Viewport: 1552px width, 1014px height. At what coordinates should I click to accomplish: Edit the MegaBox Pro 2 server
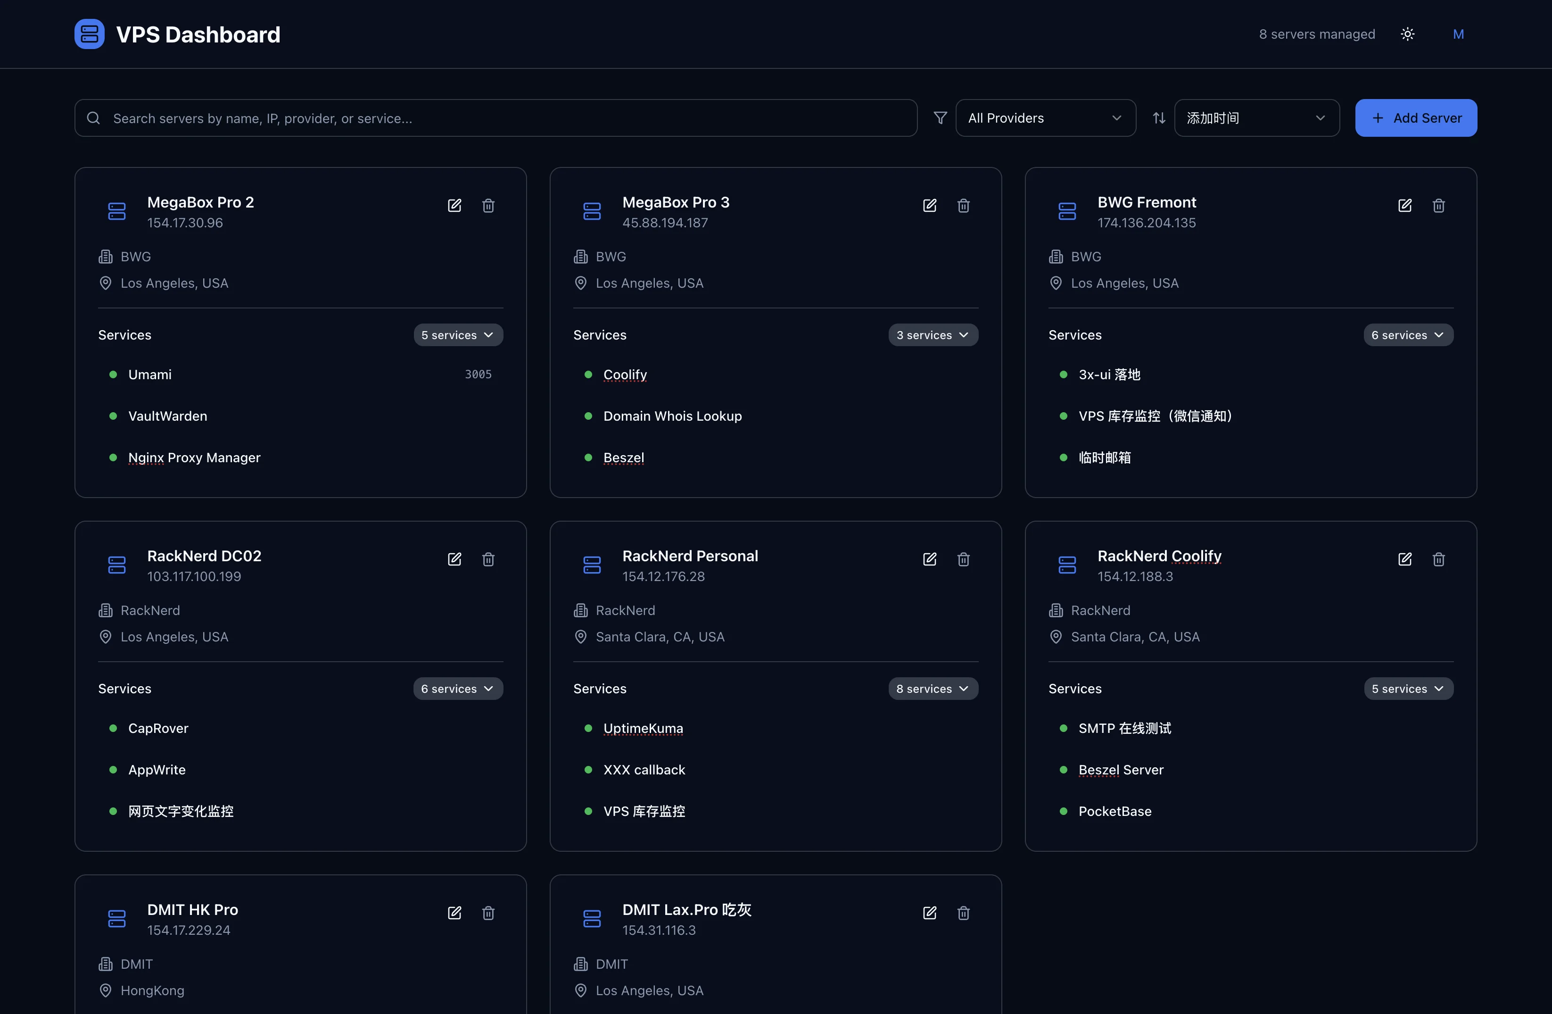click(x=454, y=205)
